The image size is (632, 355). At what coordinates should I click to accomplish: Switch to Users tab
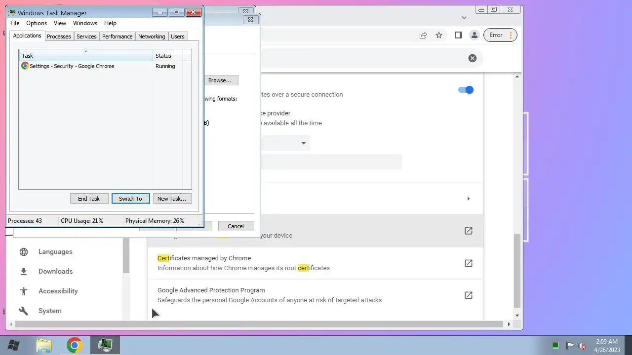[178, 36]
